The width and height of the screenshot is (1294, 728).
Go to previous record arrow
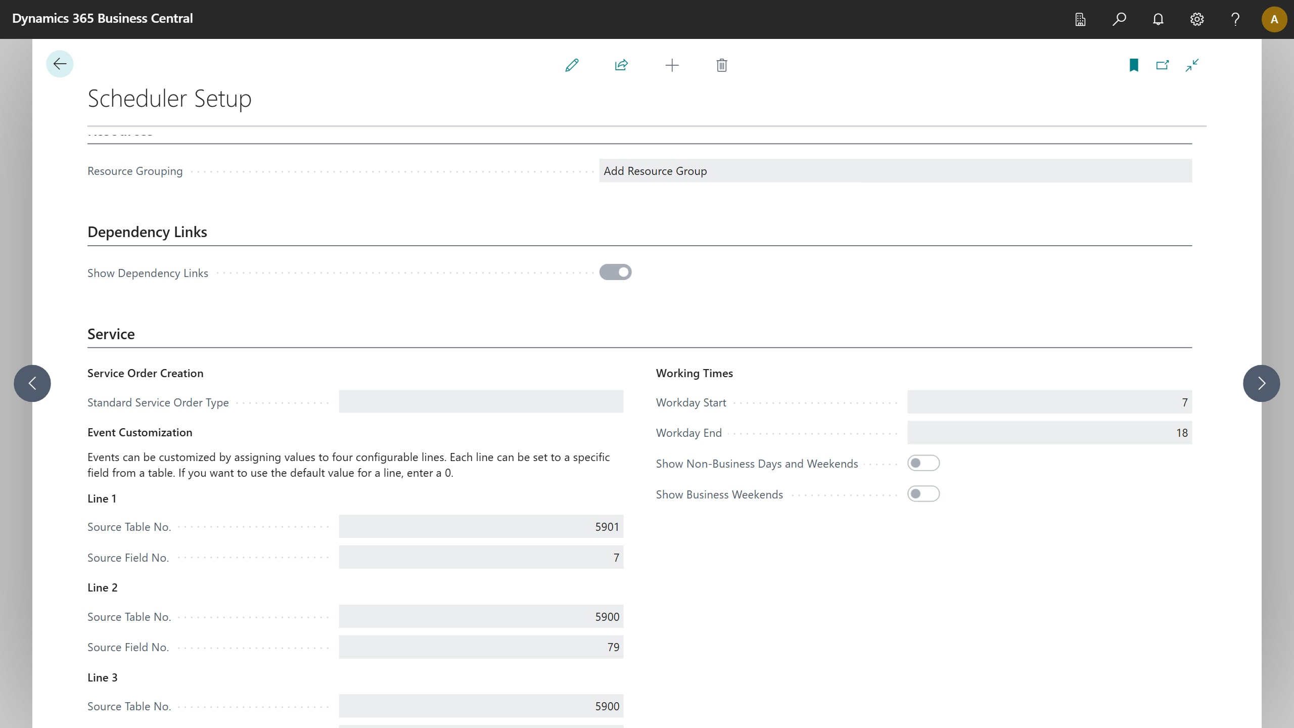(x=32, y=383)
